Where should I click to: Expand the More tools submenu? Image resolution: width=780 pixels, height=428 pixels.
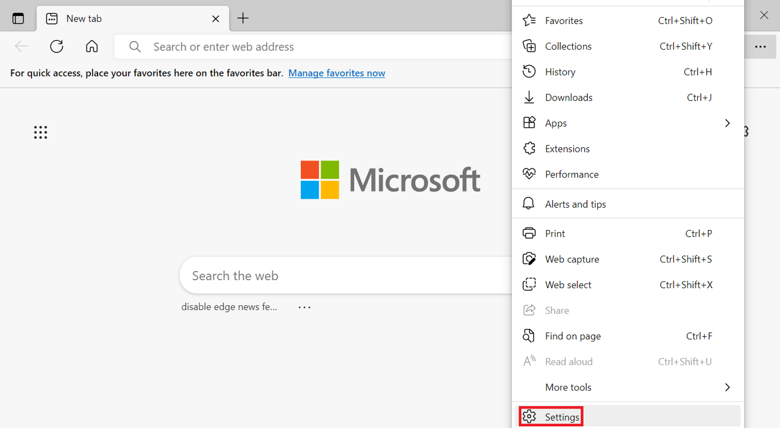727,387
